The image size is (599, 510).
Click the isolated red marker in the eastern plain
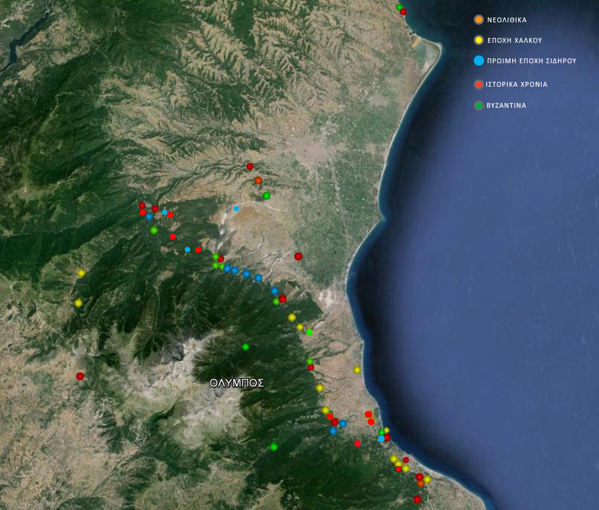(299, 257)
